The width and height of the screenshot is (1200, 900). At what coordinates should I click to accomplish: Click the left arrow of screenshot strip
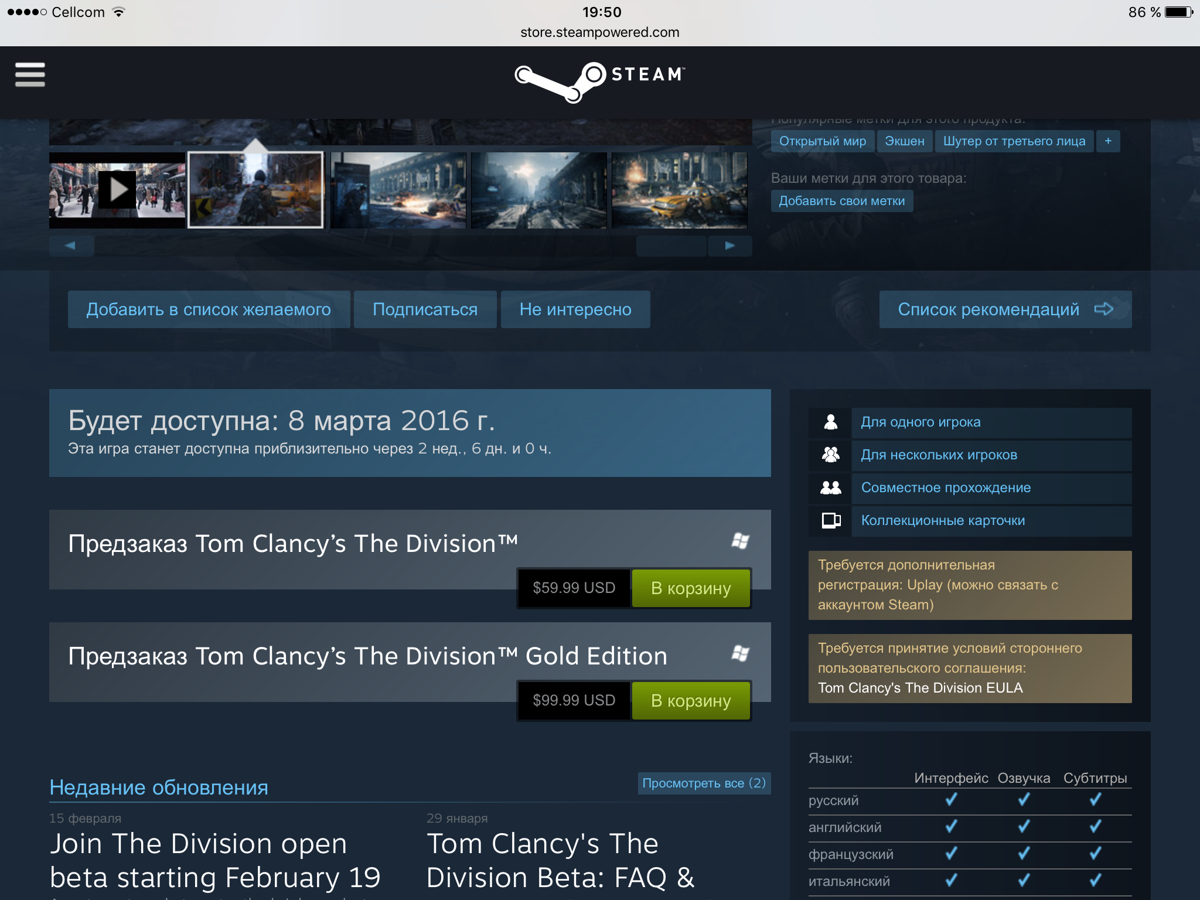(71, 246)
